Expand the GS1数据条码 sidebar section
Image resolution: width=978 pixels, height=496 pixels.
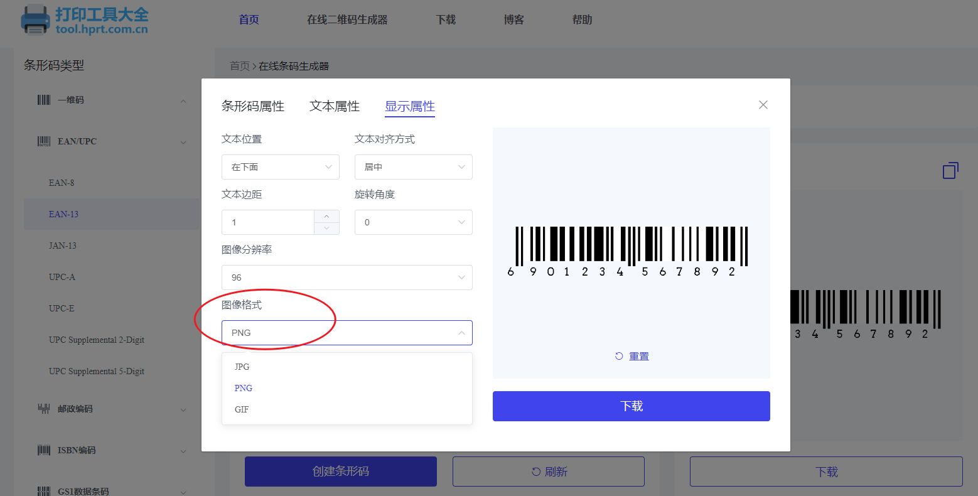coord(183,492)
